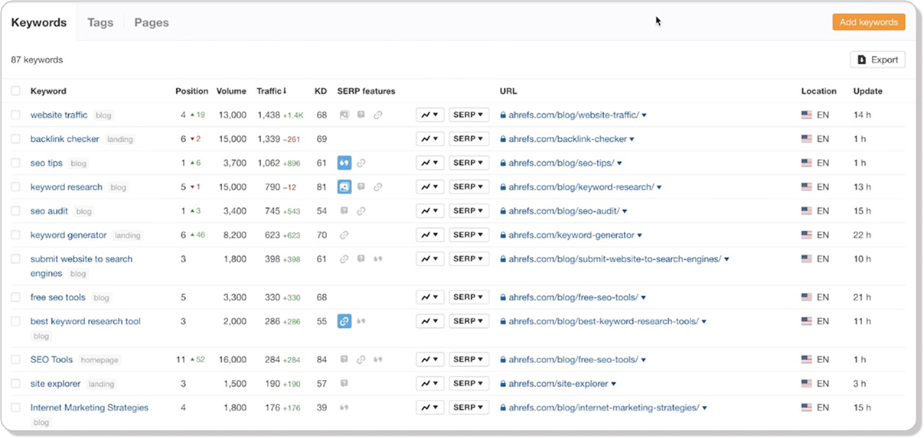
Task: Click lock icon beside ahrefs.com/backlink-checker URL
Action: [503, 139]
